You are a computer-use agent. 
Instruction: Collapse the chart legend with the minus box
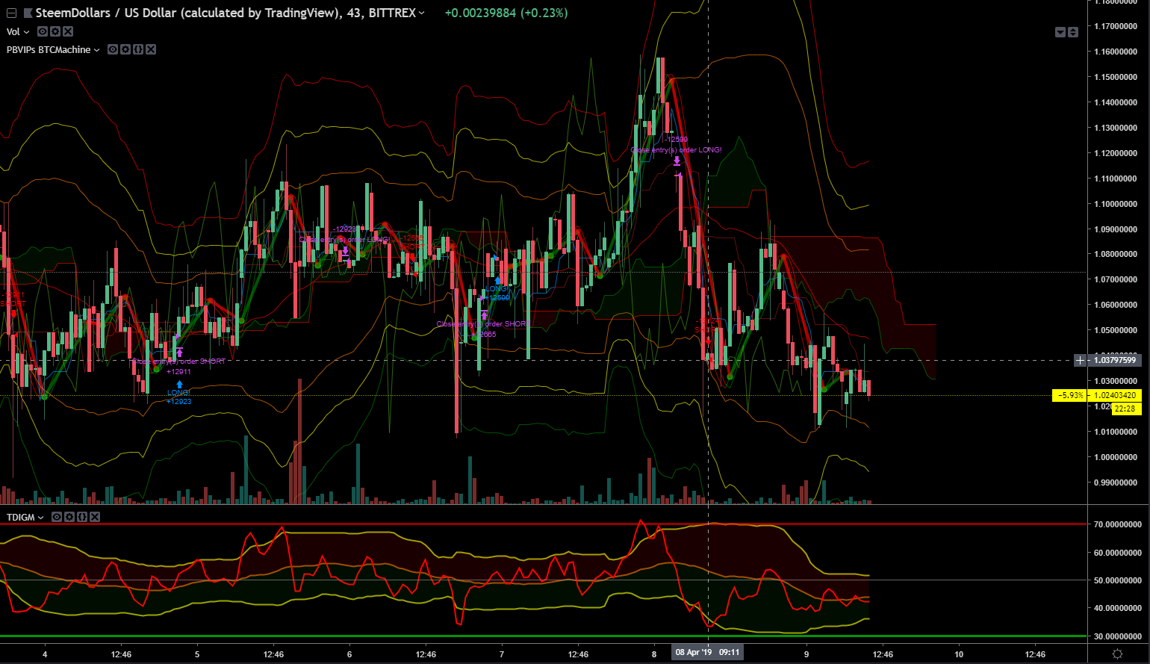click(x=10, y=13)
